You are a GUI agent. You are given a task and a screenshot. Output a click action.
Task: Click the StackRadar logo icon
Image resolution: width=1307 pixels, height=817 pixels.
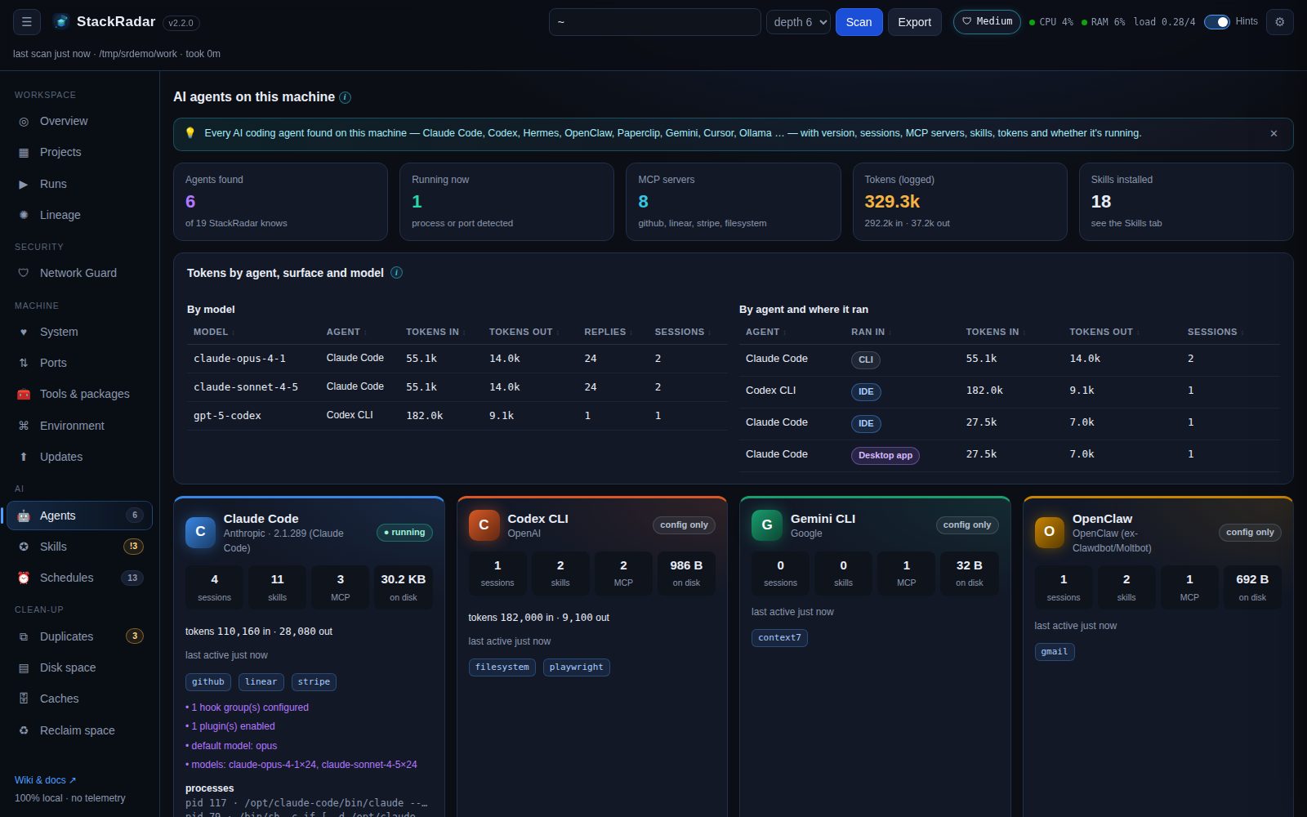pos(61,22)
